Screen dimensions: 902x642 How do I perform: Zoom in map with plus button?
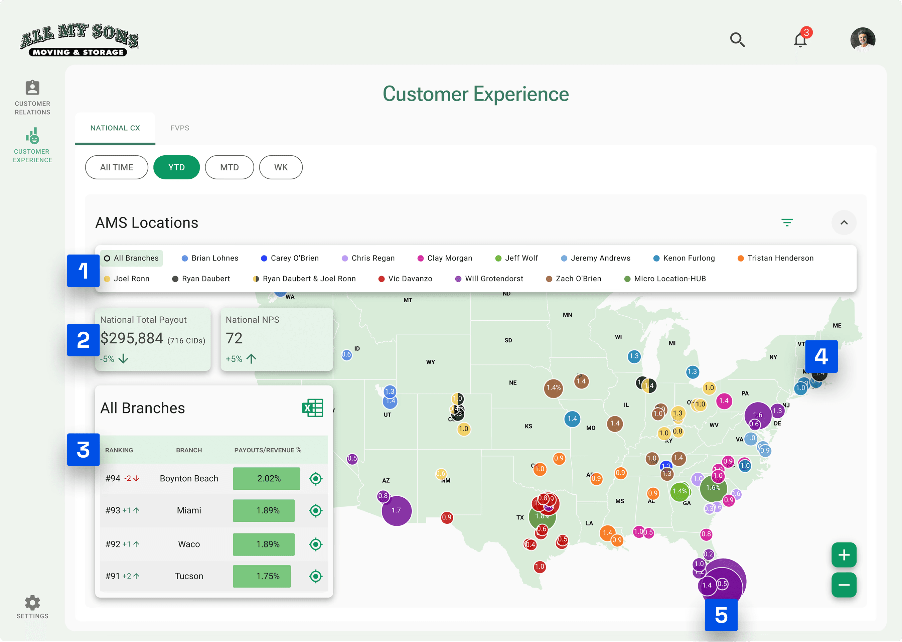(x=844, y=555)
